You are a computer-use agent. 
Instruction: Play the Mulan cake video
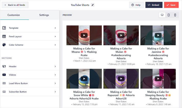pyautogui.click(x=121, y=35)
